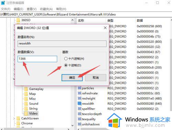This screenshot has height=130, width=172.
Task: Click the String folder icon
Action: tap(26, 109)
